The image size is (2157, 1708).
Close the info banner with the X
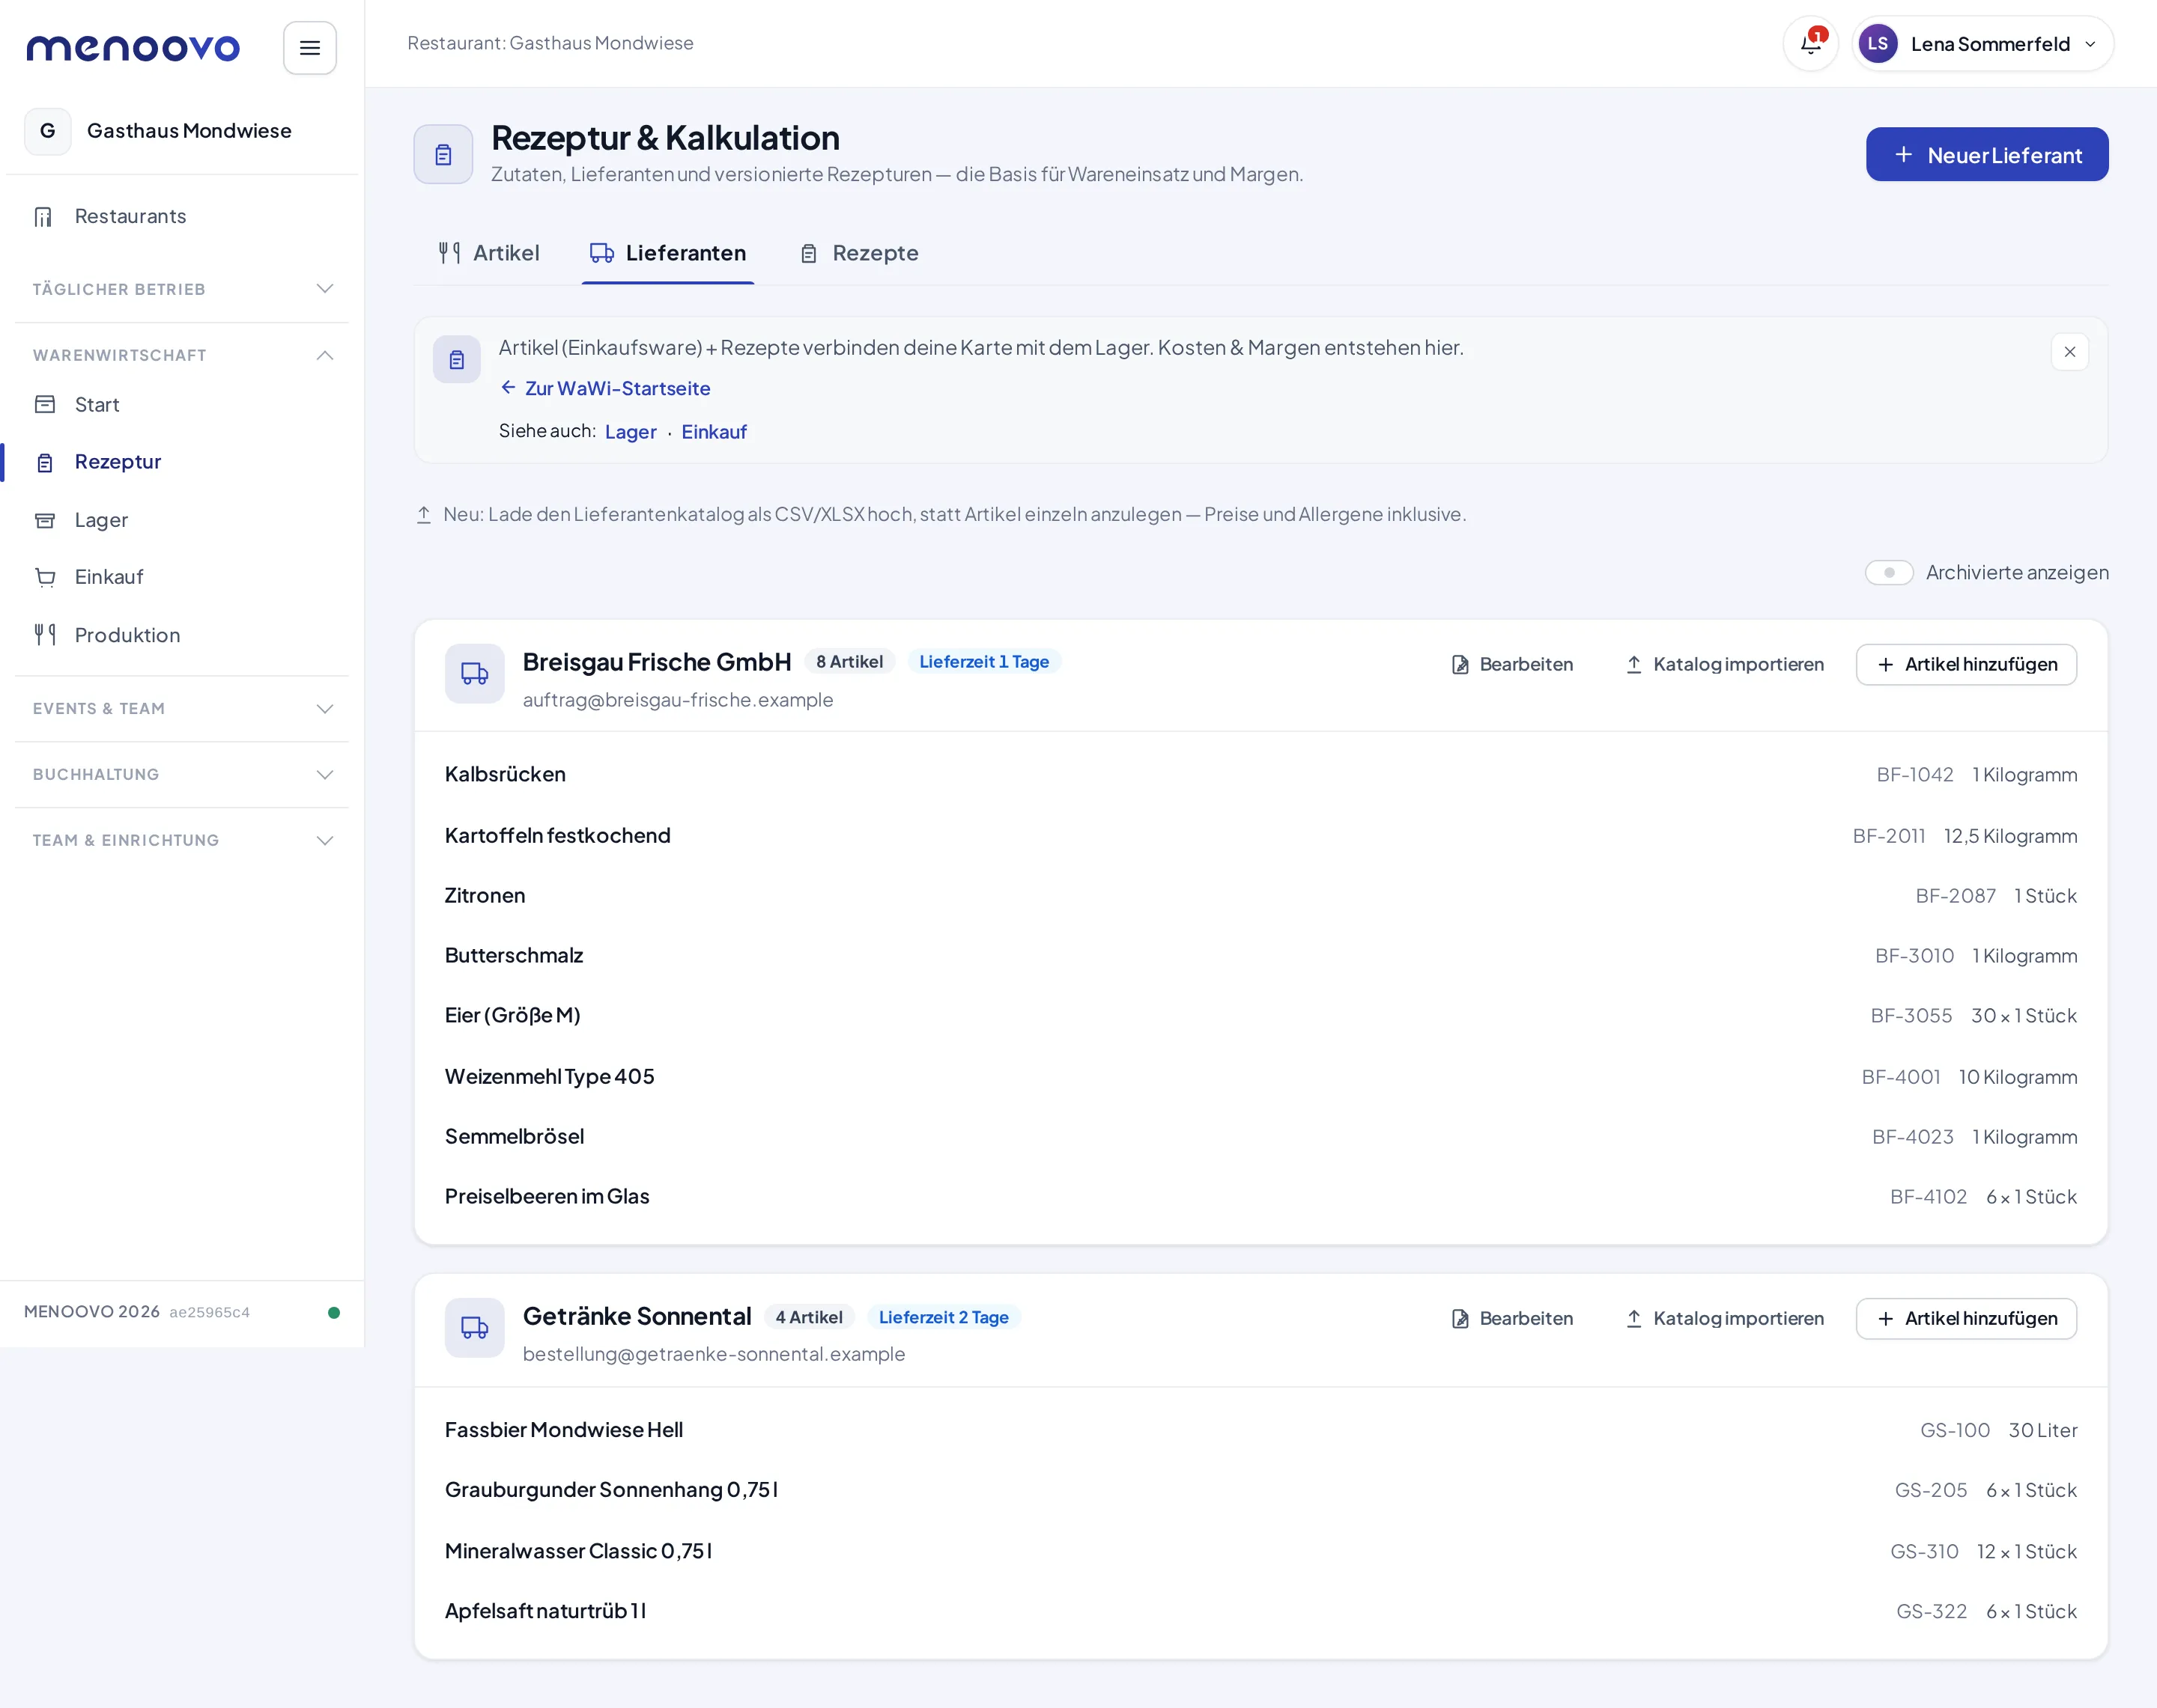pyautogui.click(x=2070, y=352)
